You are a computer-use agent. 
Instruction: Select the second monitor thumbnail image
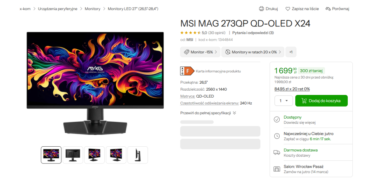point(73,155)
